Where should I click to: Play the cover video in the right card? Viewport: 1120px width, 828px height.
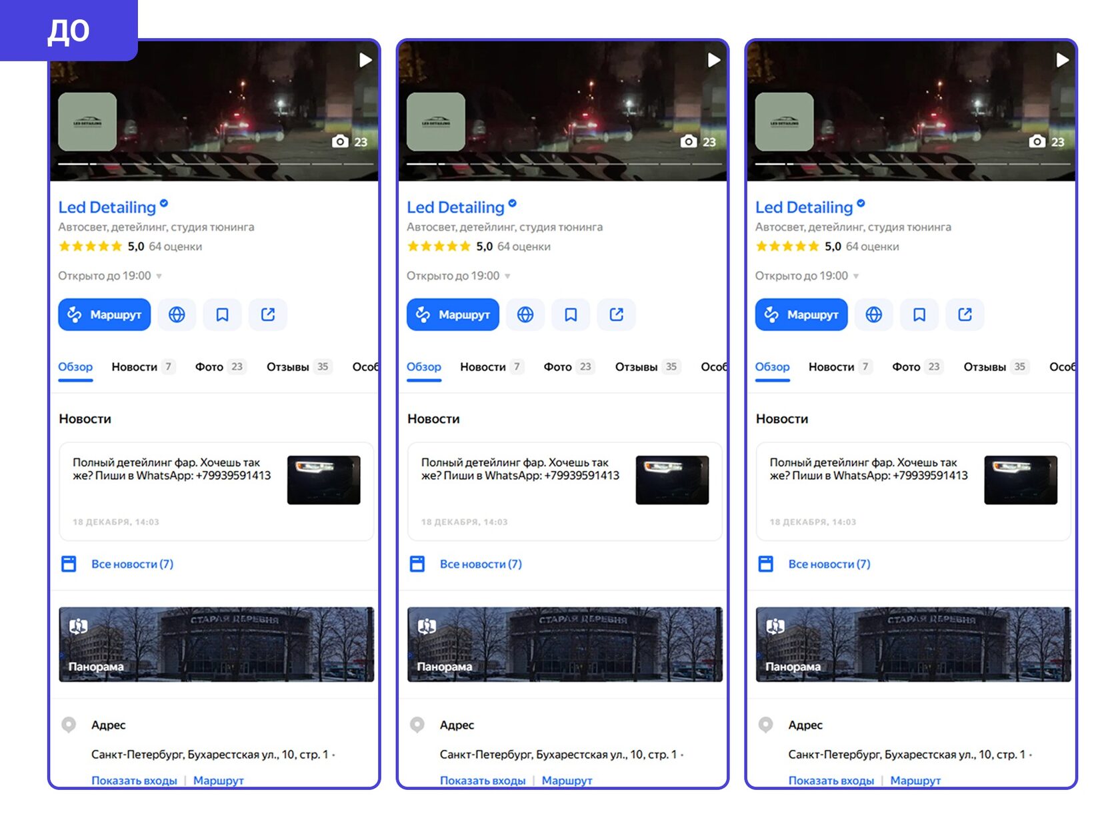pos(1062,60)
